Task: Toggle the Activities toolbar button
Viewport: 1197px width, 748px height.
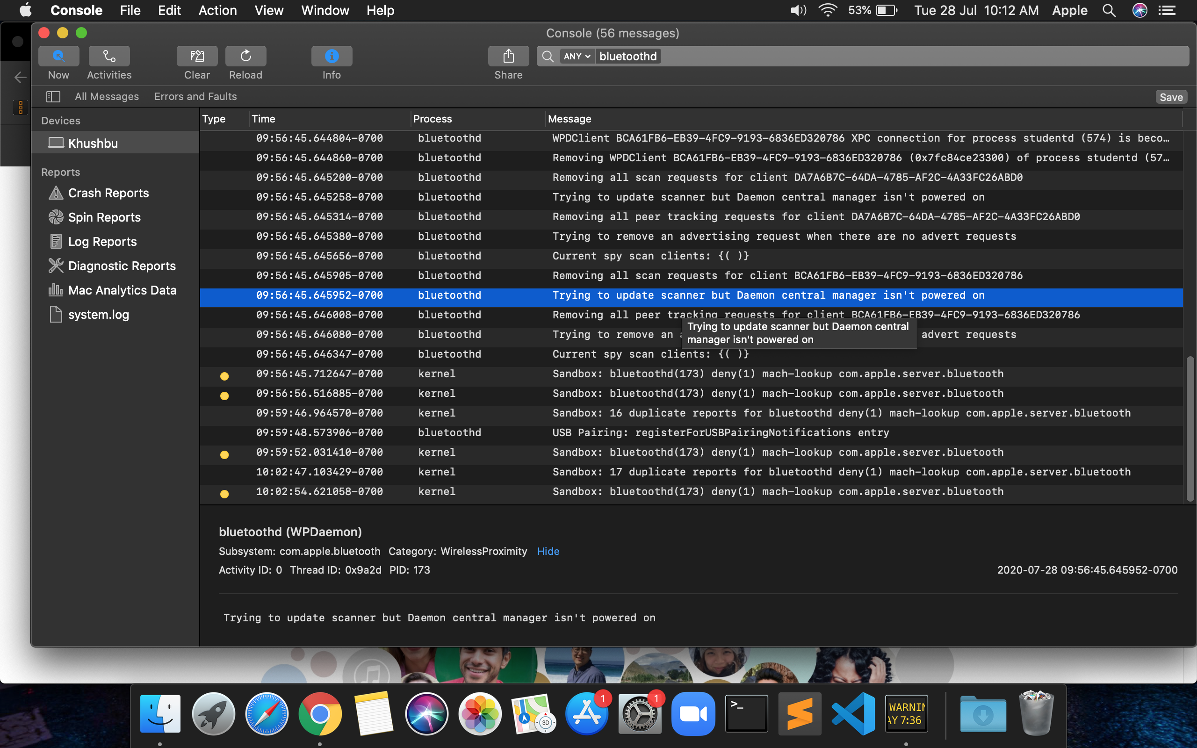Action: (x=109, y=57)
